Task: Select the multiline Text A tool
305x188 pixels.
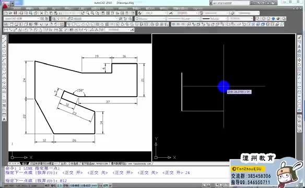Action: pyautogui.click(x=4, y=120)
